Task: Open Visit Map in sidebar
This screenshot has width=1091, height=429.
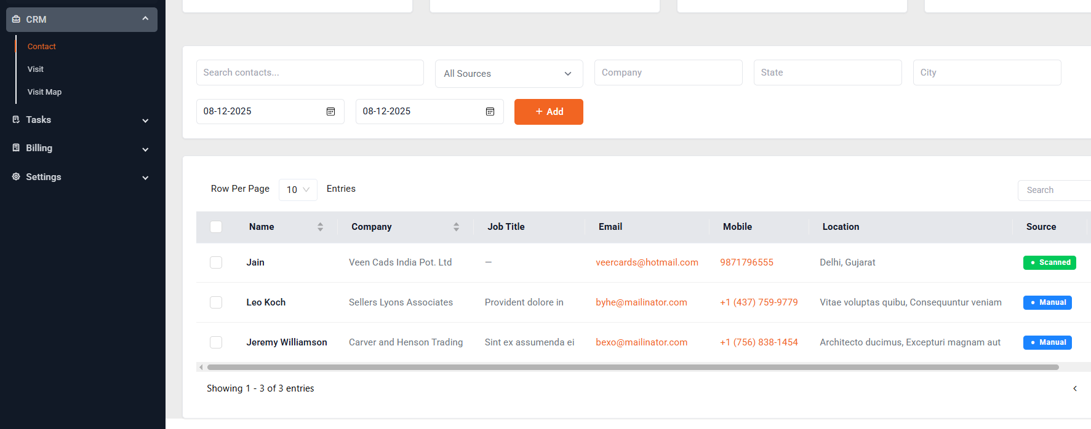Action: coord(44,92)
